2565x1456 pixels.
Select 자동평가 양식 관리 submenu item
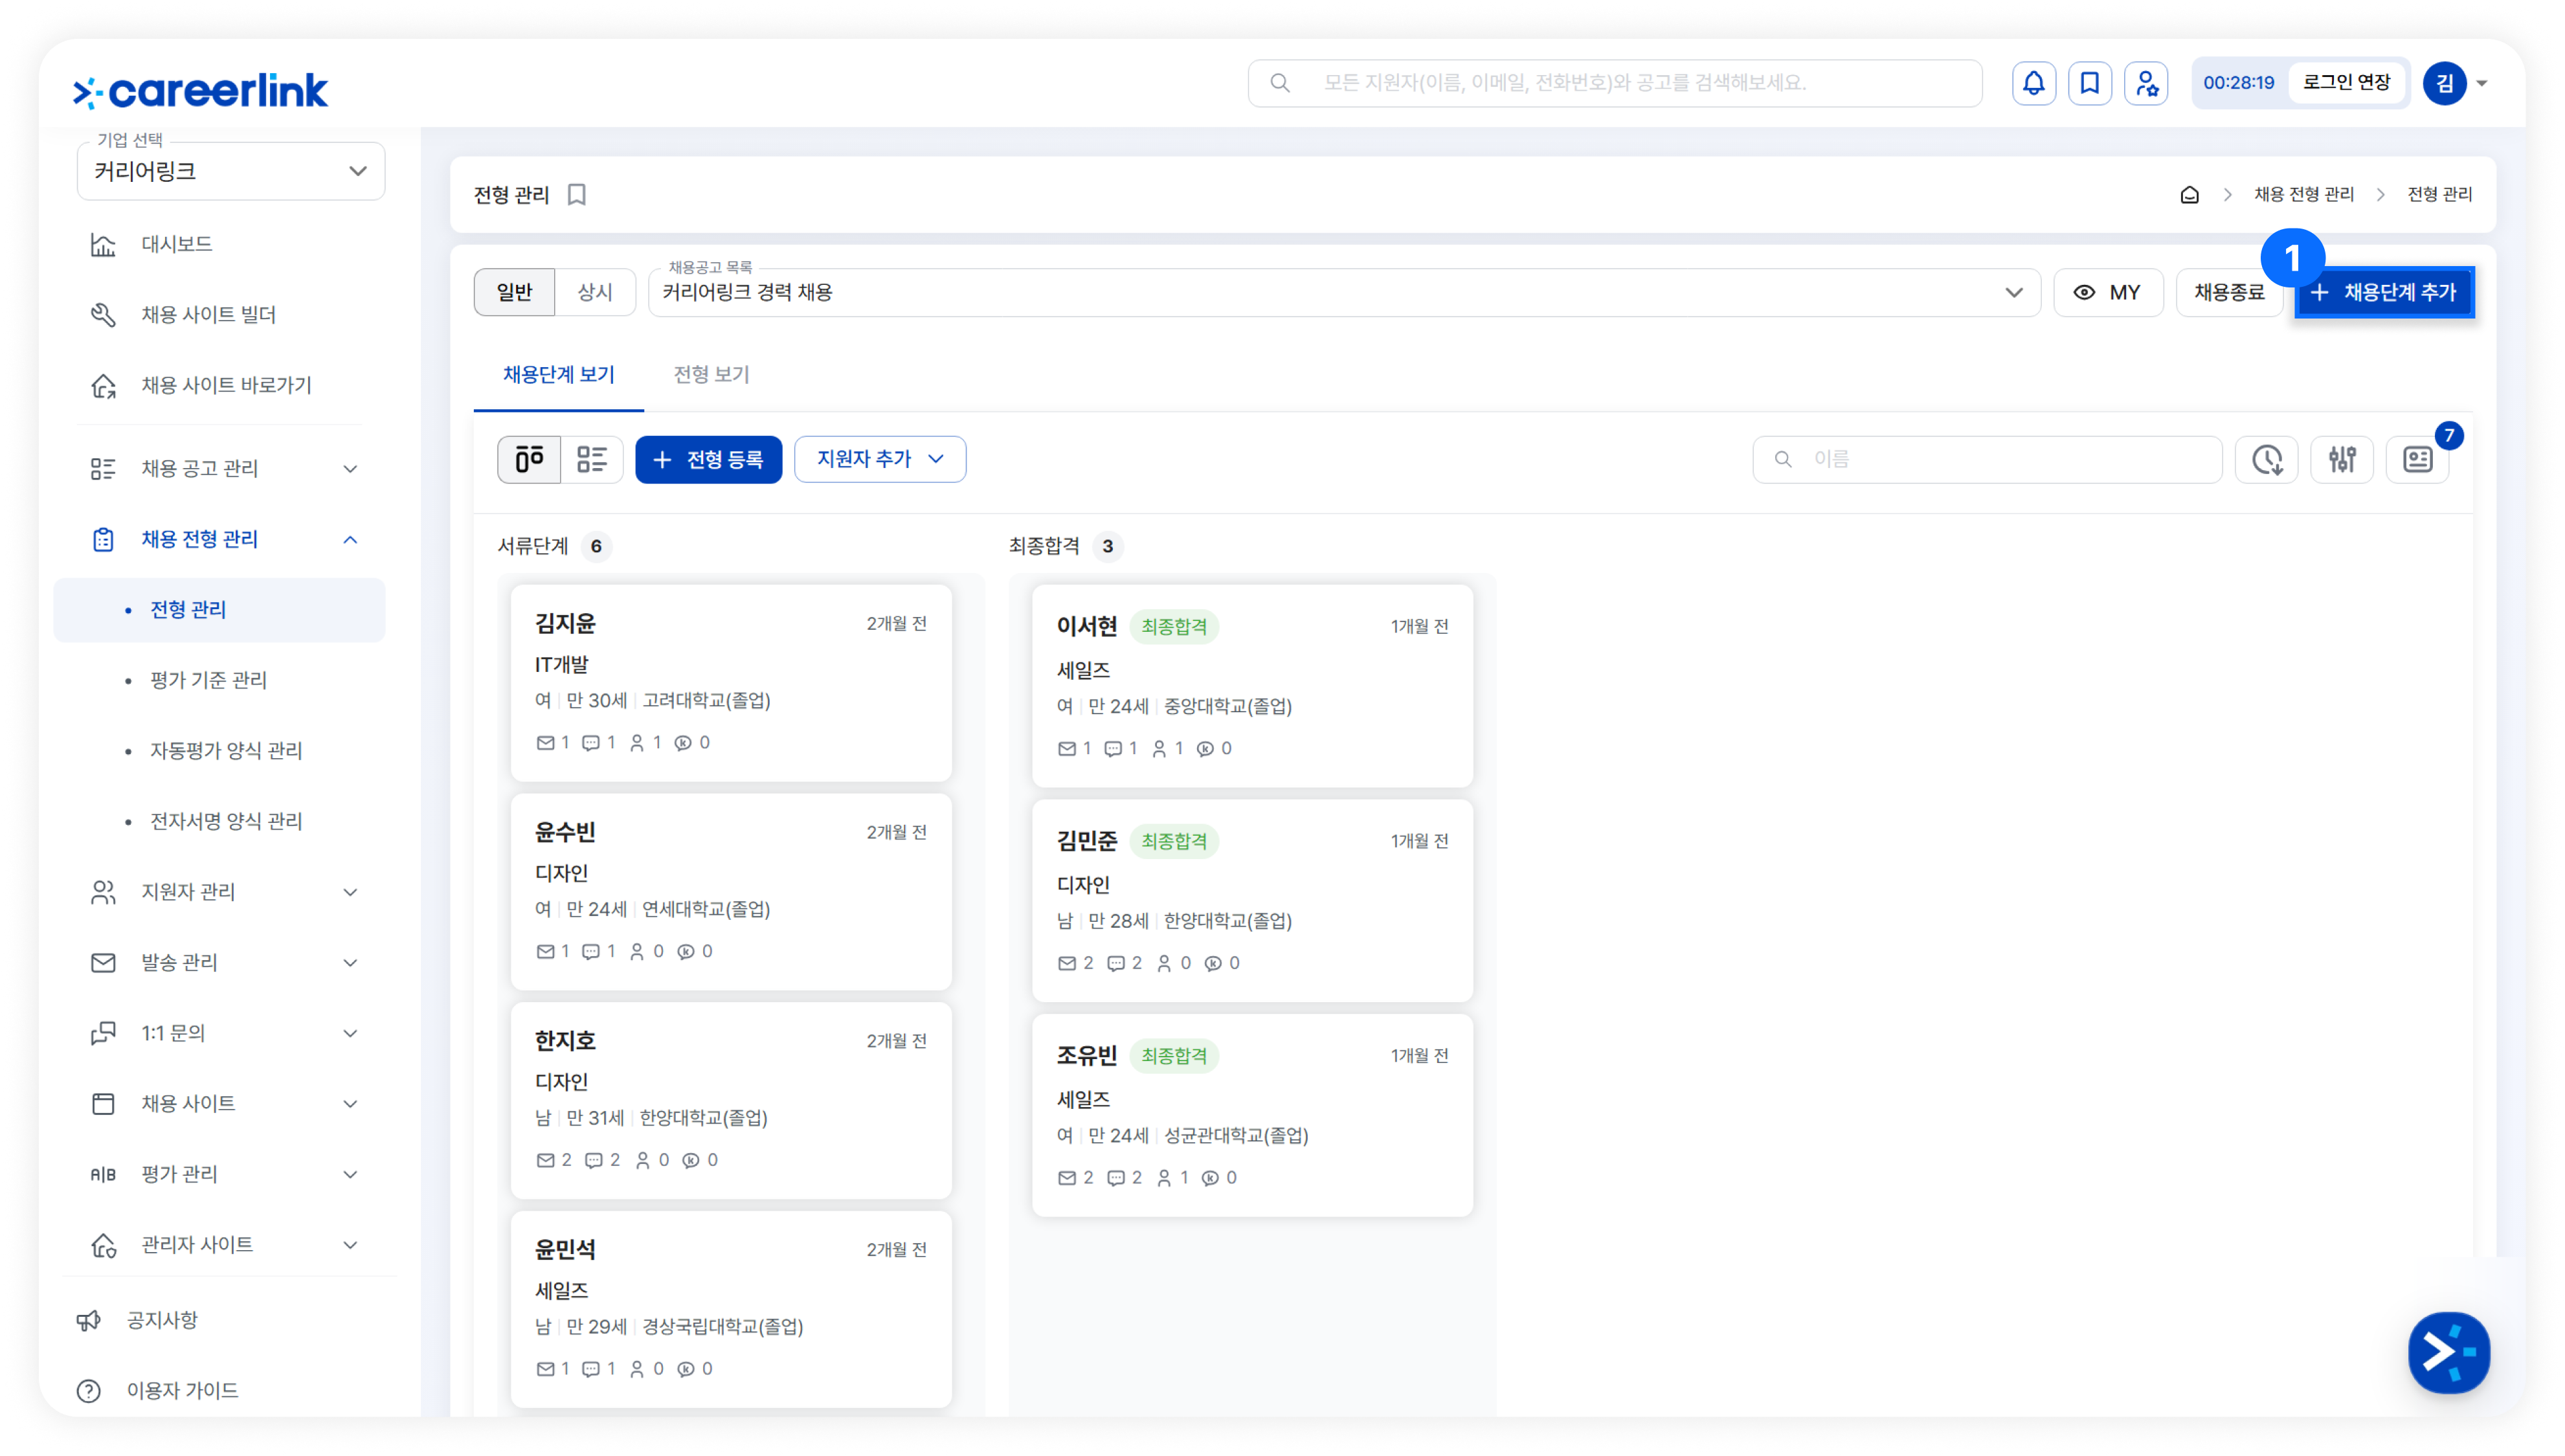(x=226, y=750)
